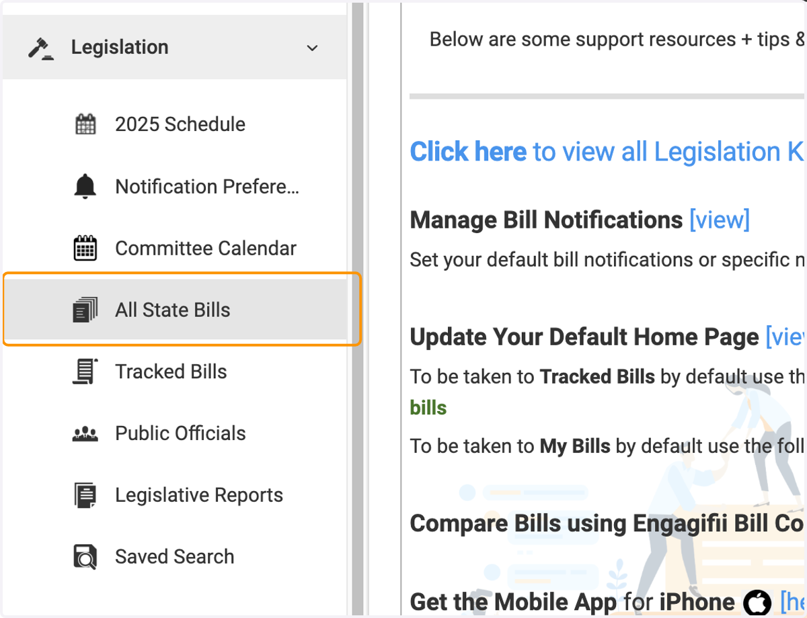
Task: Click 'Compare Bills using Engagifii' heading text
Action: 608,523
